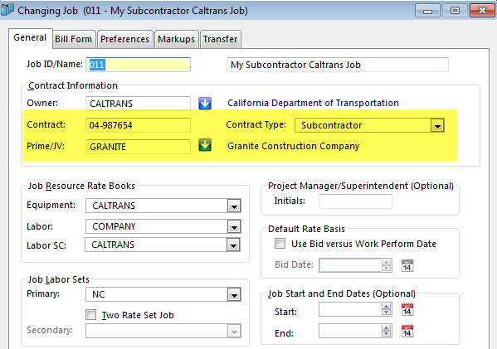The image size is (497, 349).
Task: Click the Start date input field
Action: [350, 309]
